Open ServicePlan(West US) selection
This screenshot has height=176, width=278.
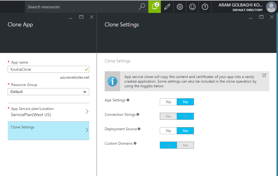tap(31, 115)
